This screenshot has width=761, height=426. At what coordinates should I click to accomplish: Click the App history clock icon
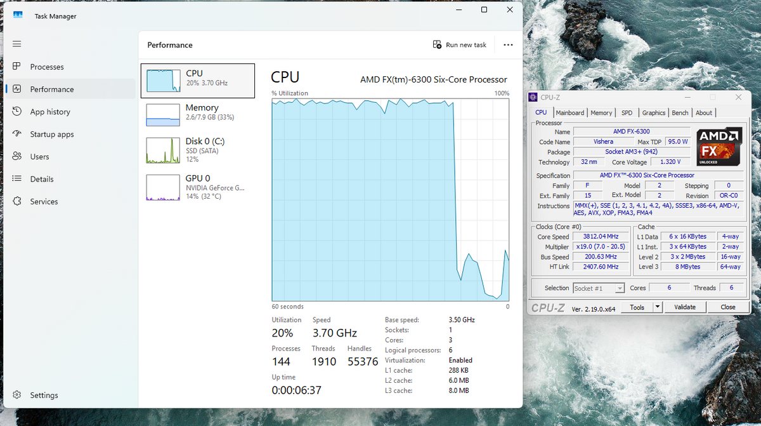tap(17, 112)
